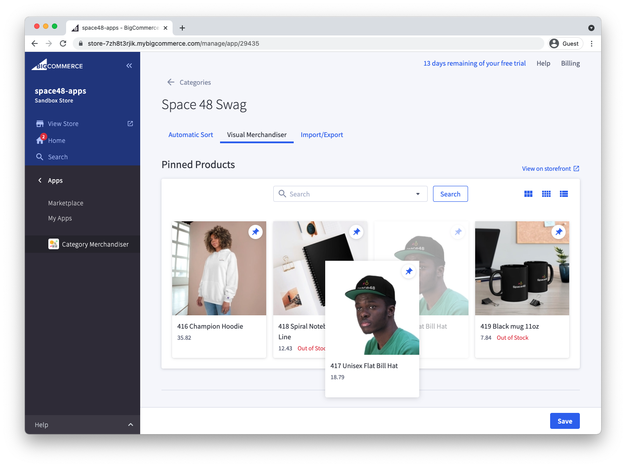Screen dimensions: 626x467
Task: Click the browser back button
Action: coord(35,43)
